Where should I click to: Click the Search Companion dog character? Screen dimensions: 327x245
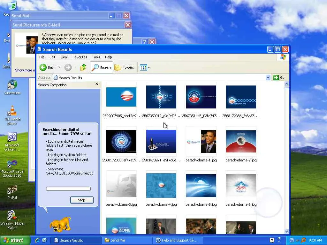coord(60,224)
